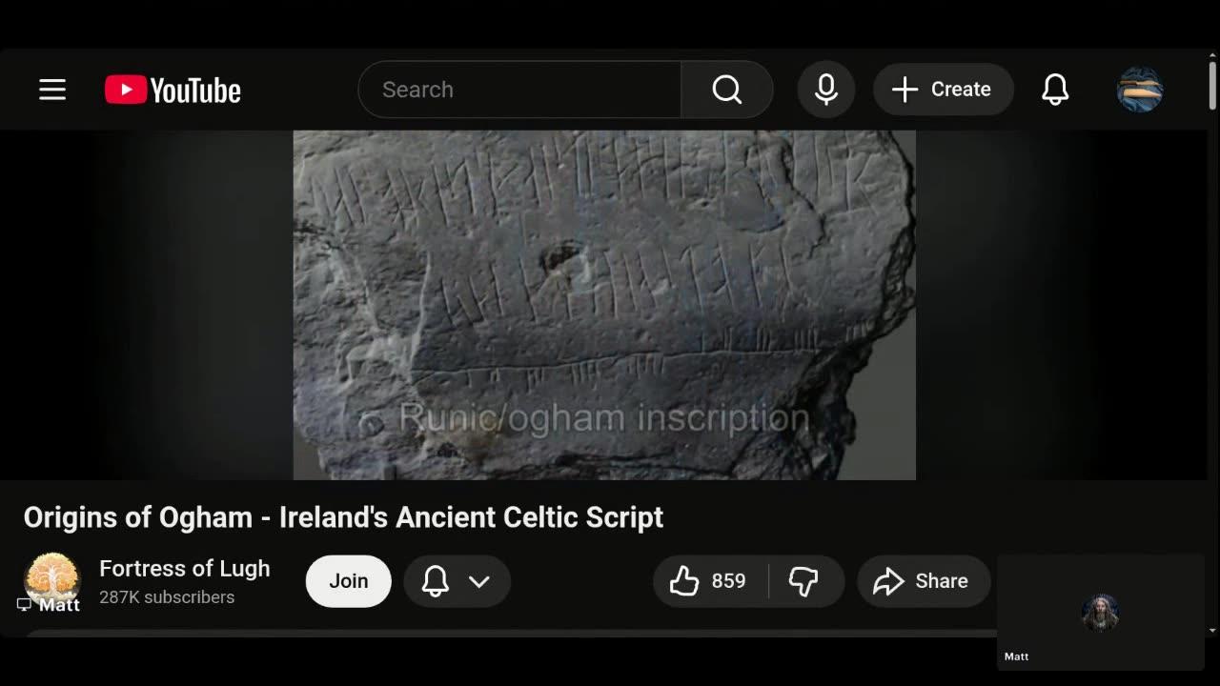Join the Fortress of Lugh channel
1220x686 pixels.
[349, 581]
